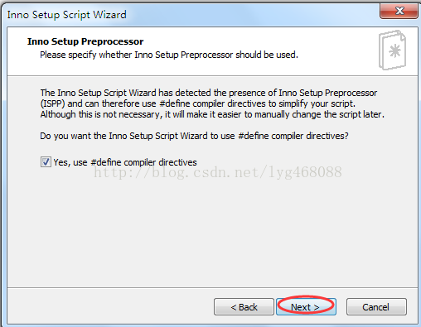Click the paragraph describing ISPP detection

point(212,103)
